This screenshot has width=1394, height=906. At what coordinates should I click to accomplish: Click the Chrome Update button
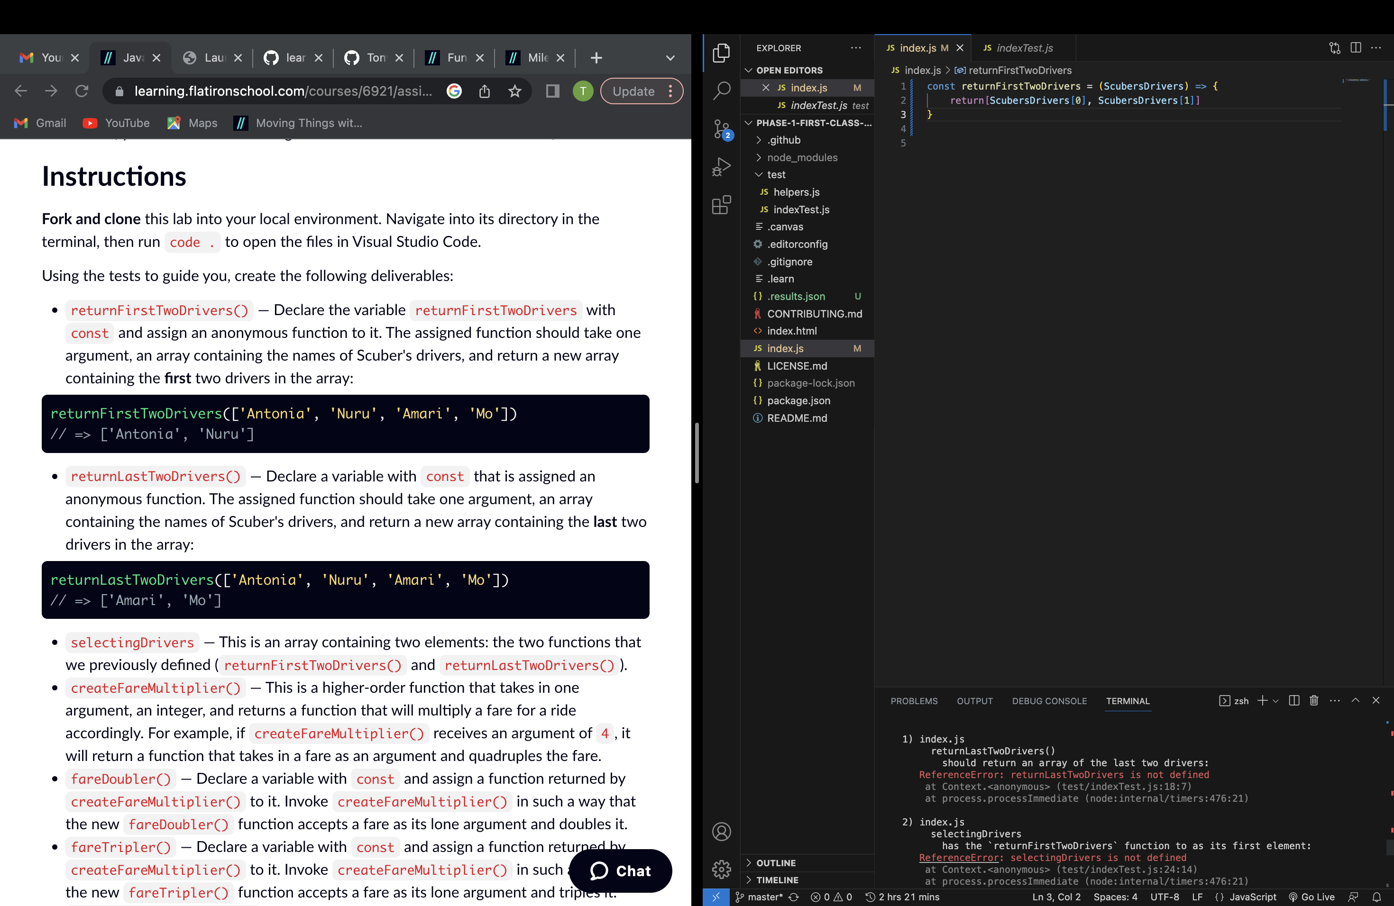(x=633, y=91)
